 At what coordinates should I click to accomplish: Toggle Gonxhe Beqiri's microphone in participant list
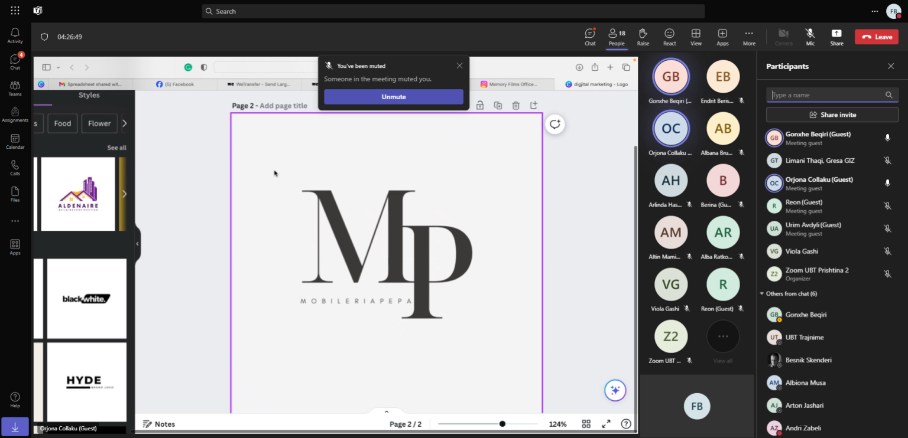pos(887,138)
